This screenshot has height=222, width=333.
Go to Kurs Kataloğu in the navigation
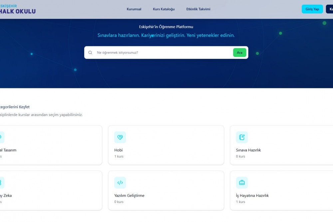click(x=164, y=9)
